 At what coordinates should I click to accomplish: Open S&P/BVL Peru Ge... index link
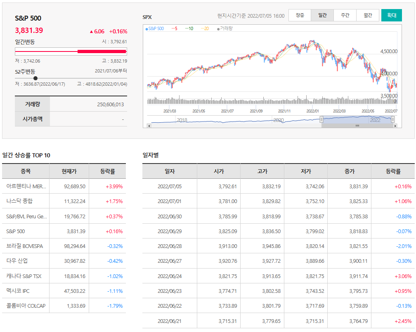click(x=26, y=216)
